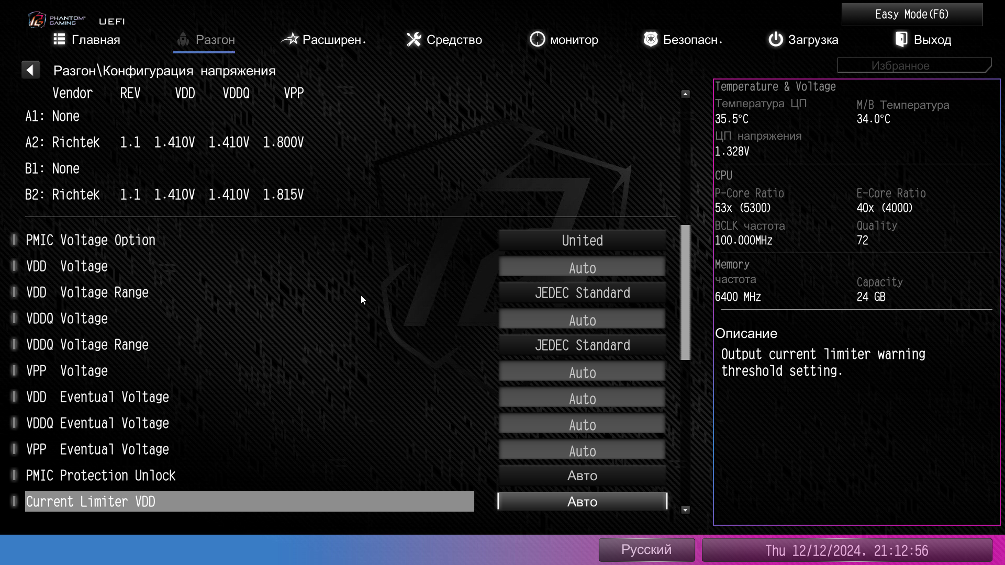Screen dimensions: 1005x565
Task: Click the Расширен. star icon
Action: [290, 39]
